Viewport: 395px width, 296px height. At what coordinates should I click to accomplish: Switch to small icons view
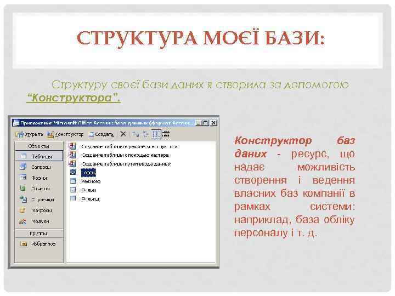(146, 134)
